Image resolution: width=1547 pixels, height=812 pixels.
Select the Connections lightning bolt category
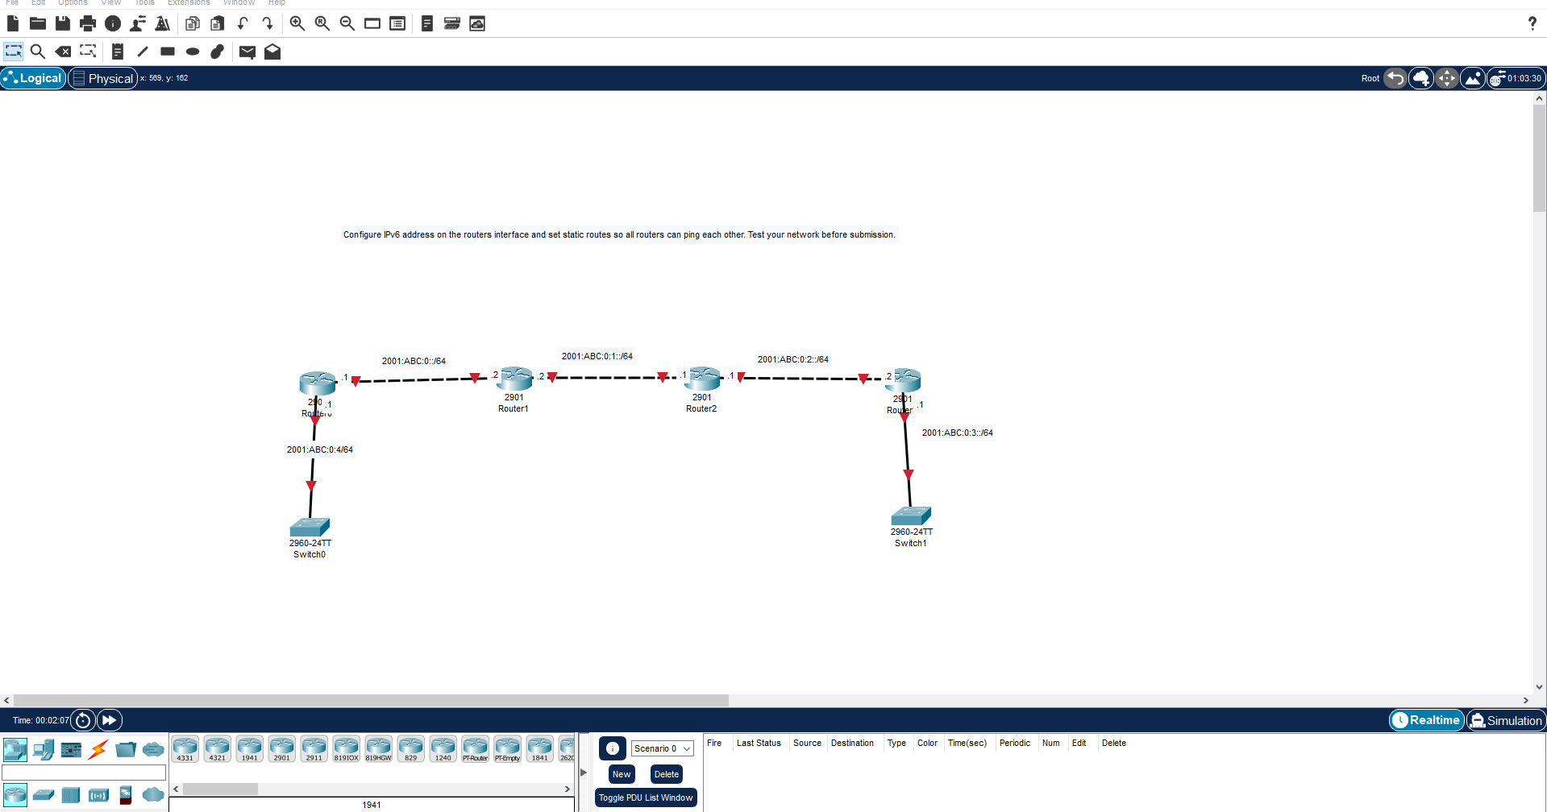[98, 750]
